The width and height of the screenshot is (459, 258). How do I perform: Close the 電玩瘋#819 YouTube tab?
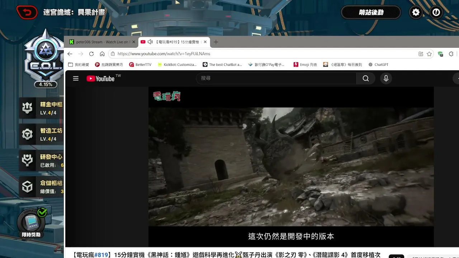[205, 42]
